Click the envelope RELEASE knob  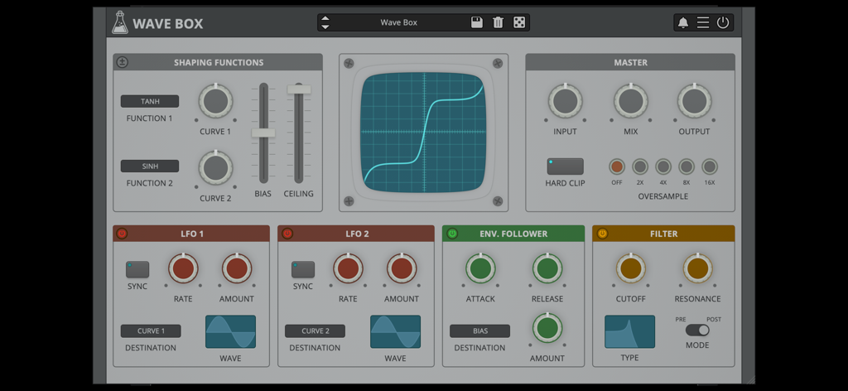tap(547, 268)
